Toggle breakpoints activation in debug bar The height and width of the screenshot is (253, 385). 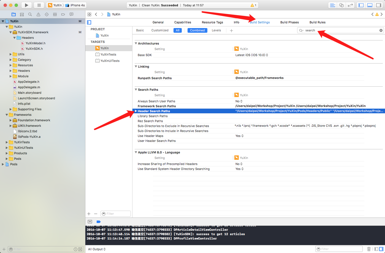(99, 222)
